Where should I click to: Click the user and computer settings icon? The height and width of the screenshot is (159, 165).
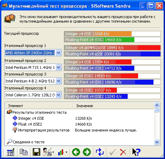click(x=47, y=152)
